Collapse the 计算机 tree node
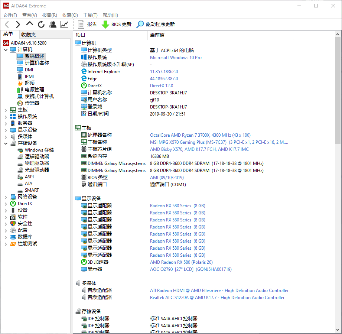Viewport: 342px width, 334px height. (x=6, y=50)
